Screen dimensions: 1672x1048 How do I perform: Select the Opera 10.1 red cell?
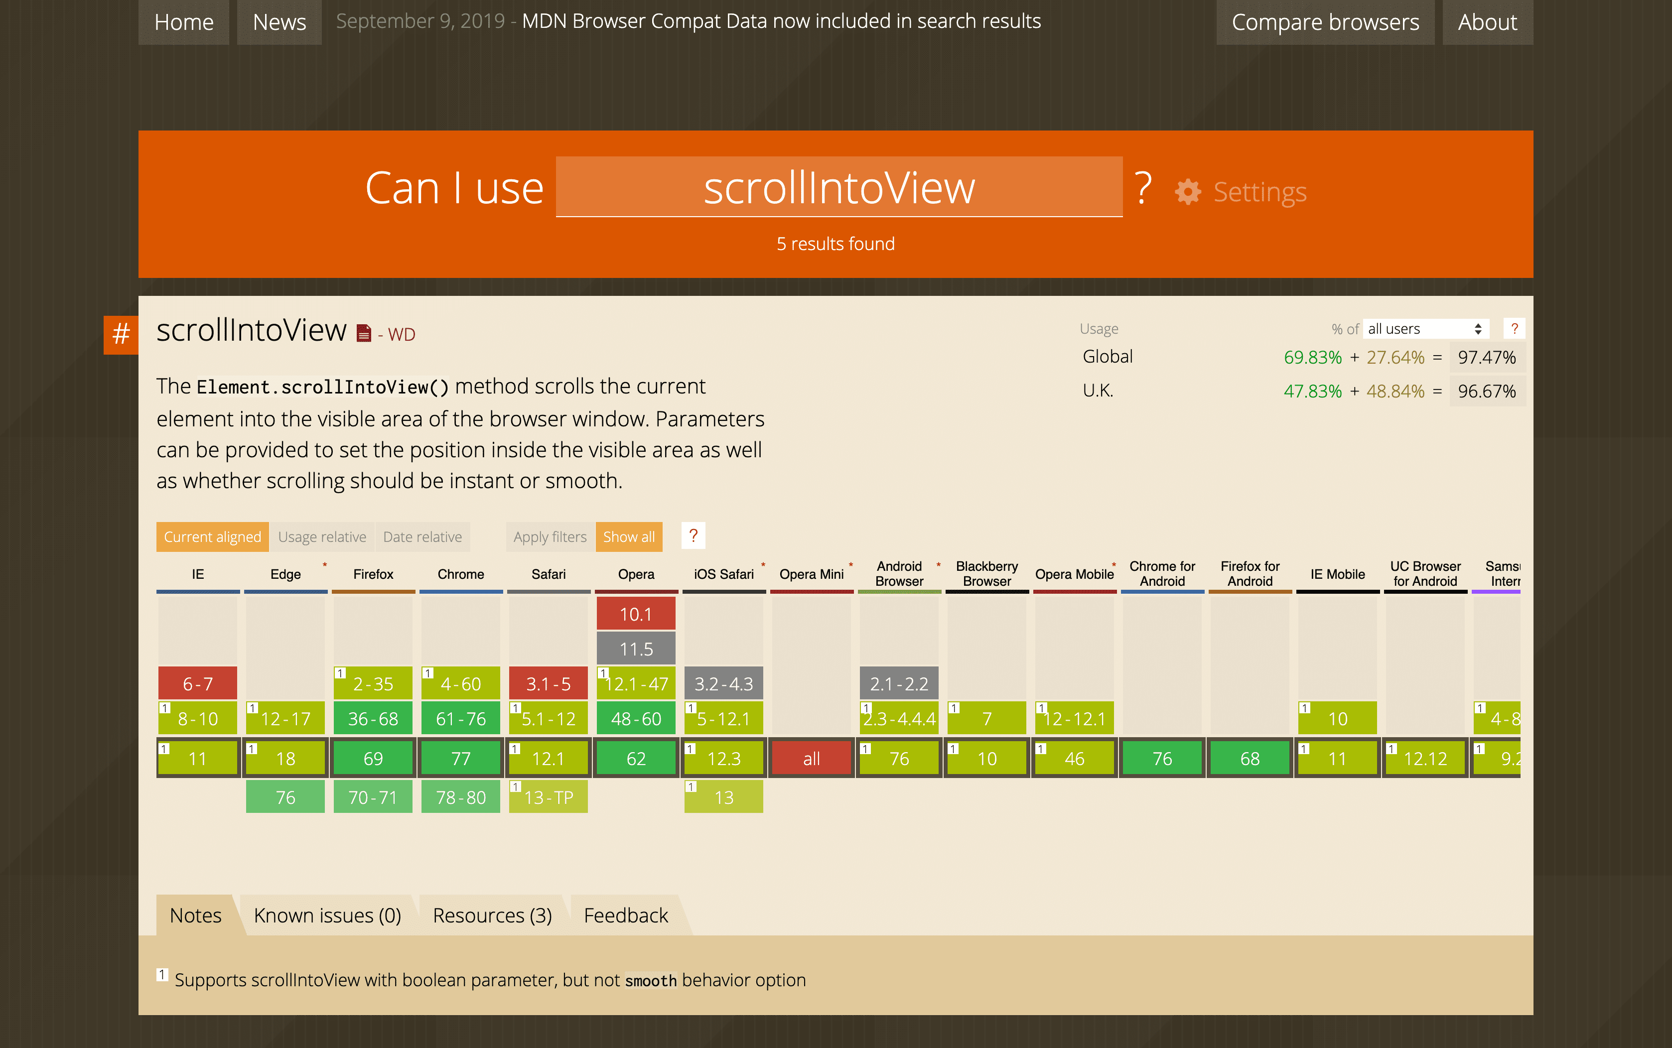[x=636, y=614]
